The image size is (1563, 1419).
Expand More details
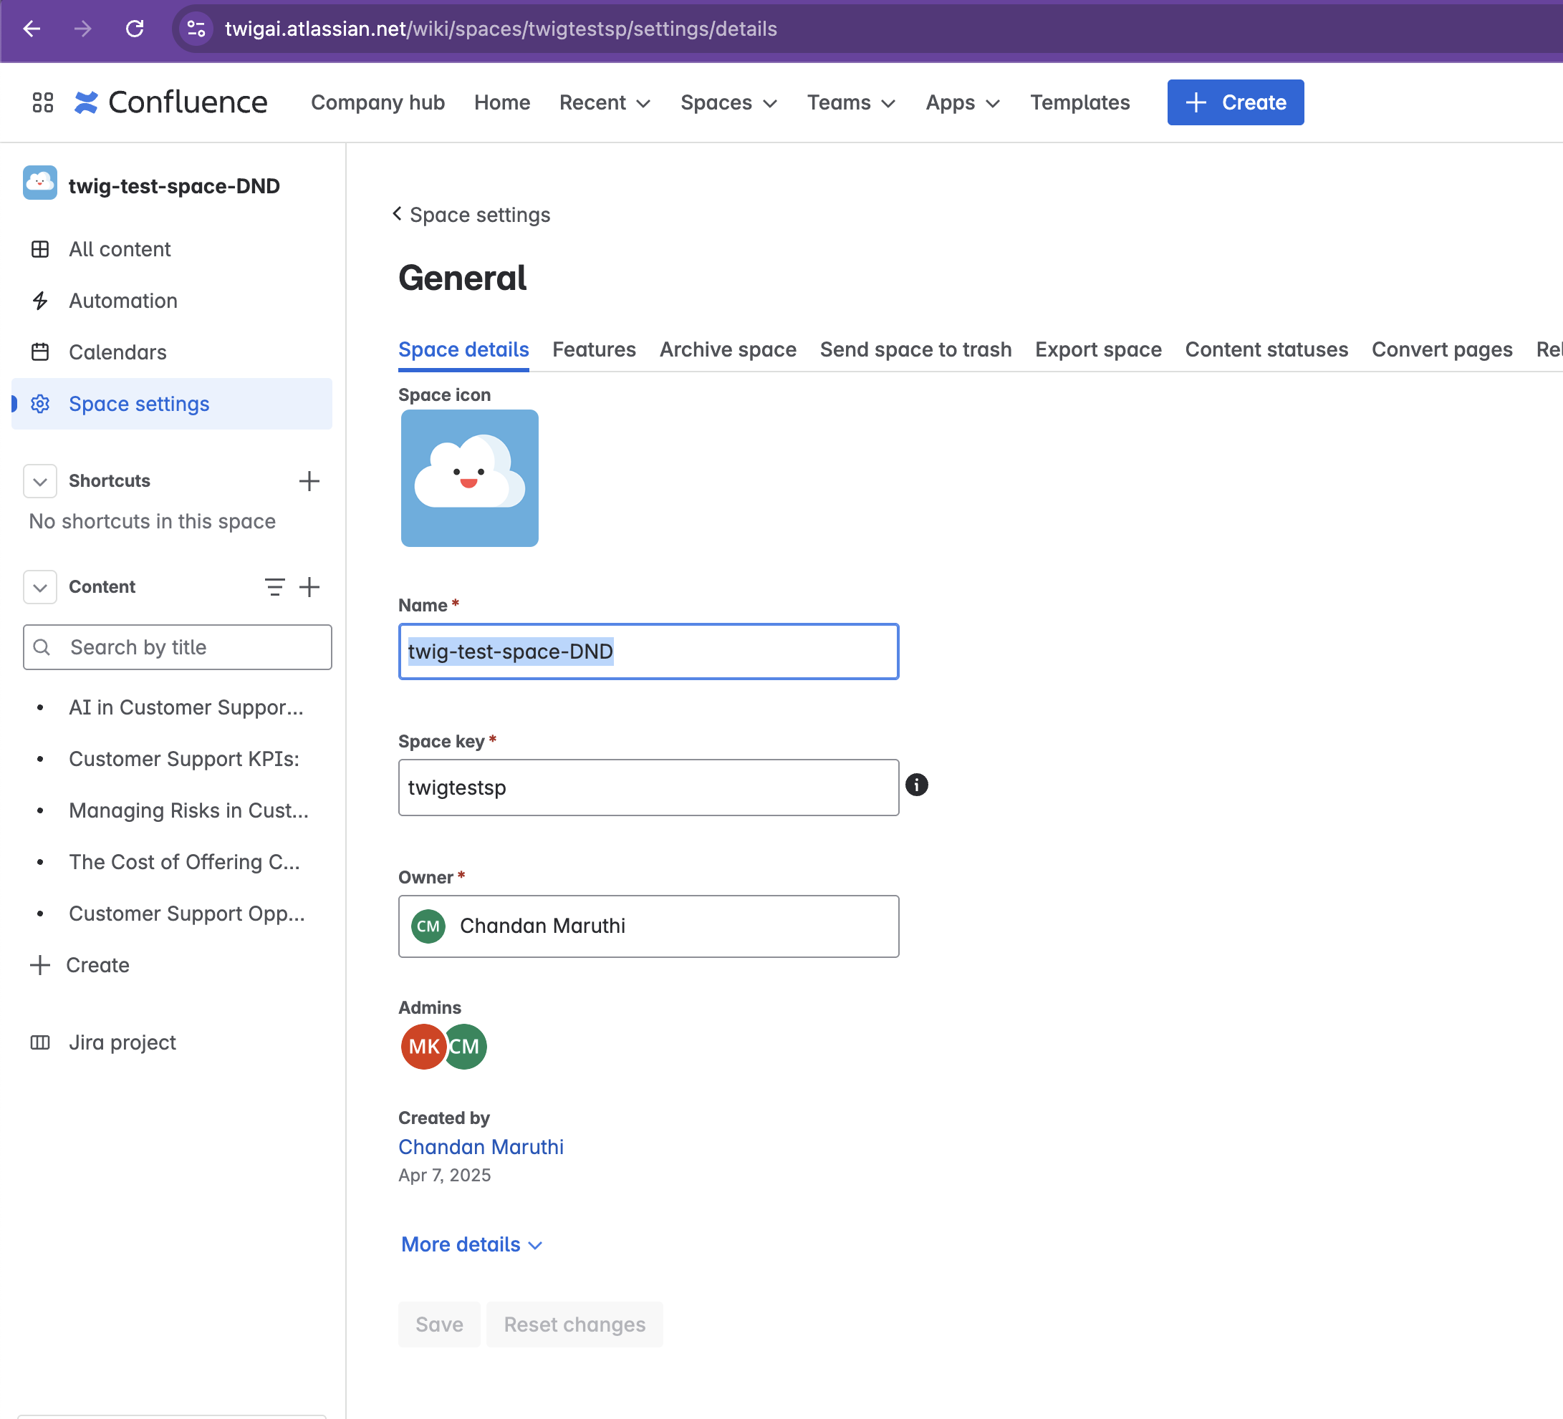click(x=471, y=1244)
